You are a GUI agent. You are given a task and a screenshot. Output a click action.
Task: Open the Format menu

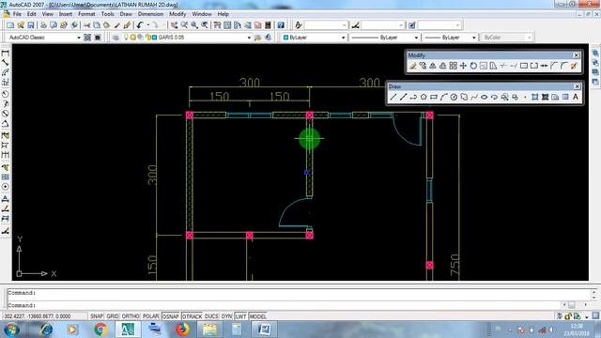tap(86, 14)
